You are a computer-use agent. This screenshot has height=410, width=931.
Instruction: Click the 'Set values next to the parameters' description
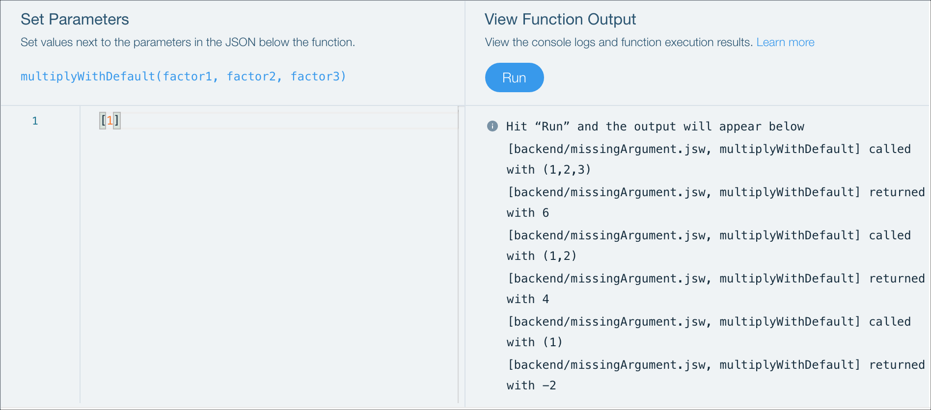(x=188, y=42)
